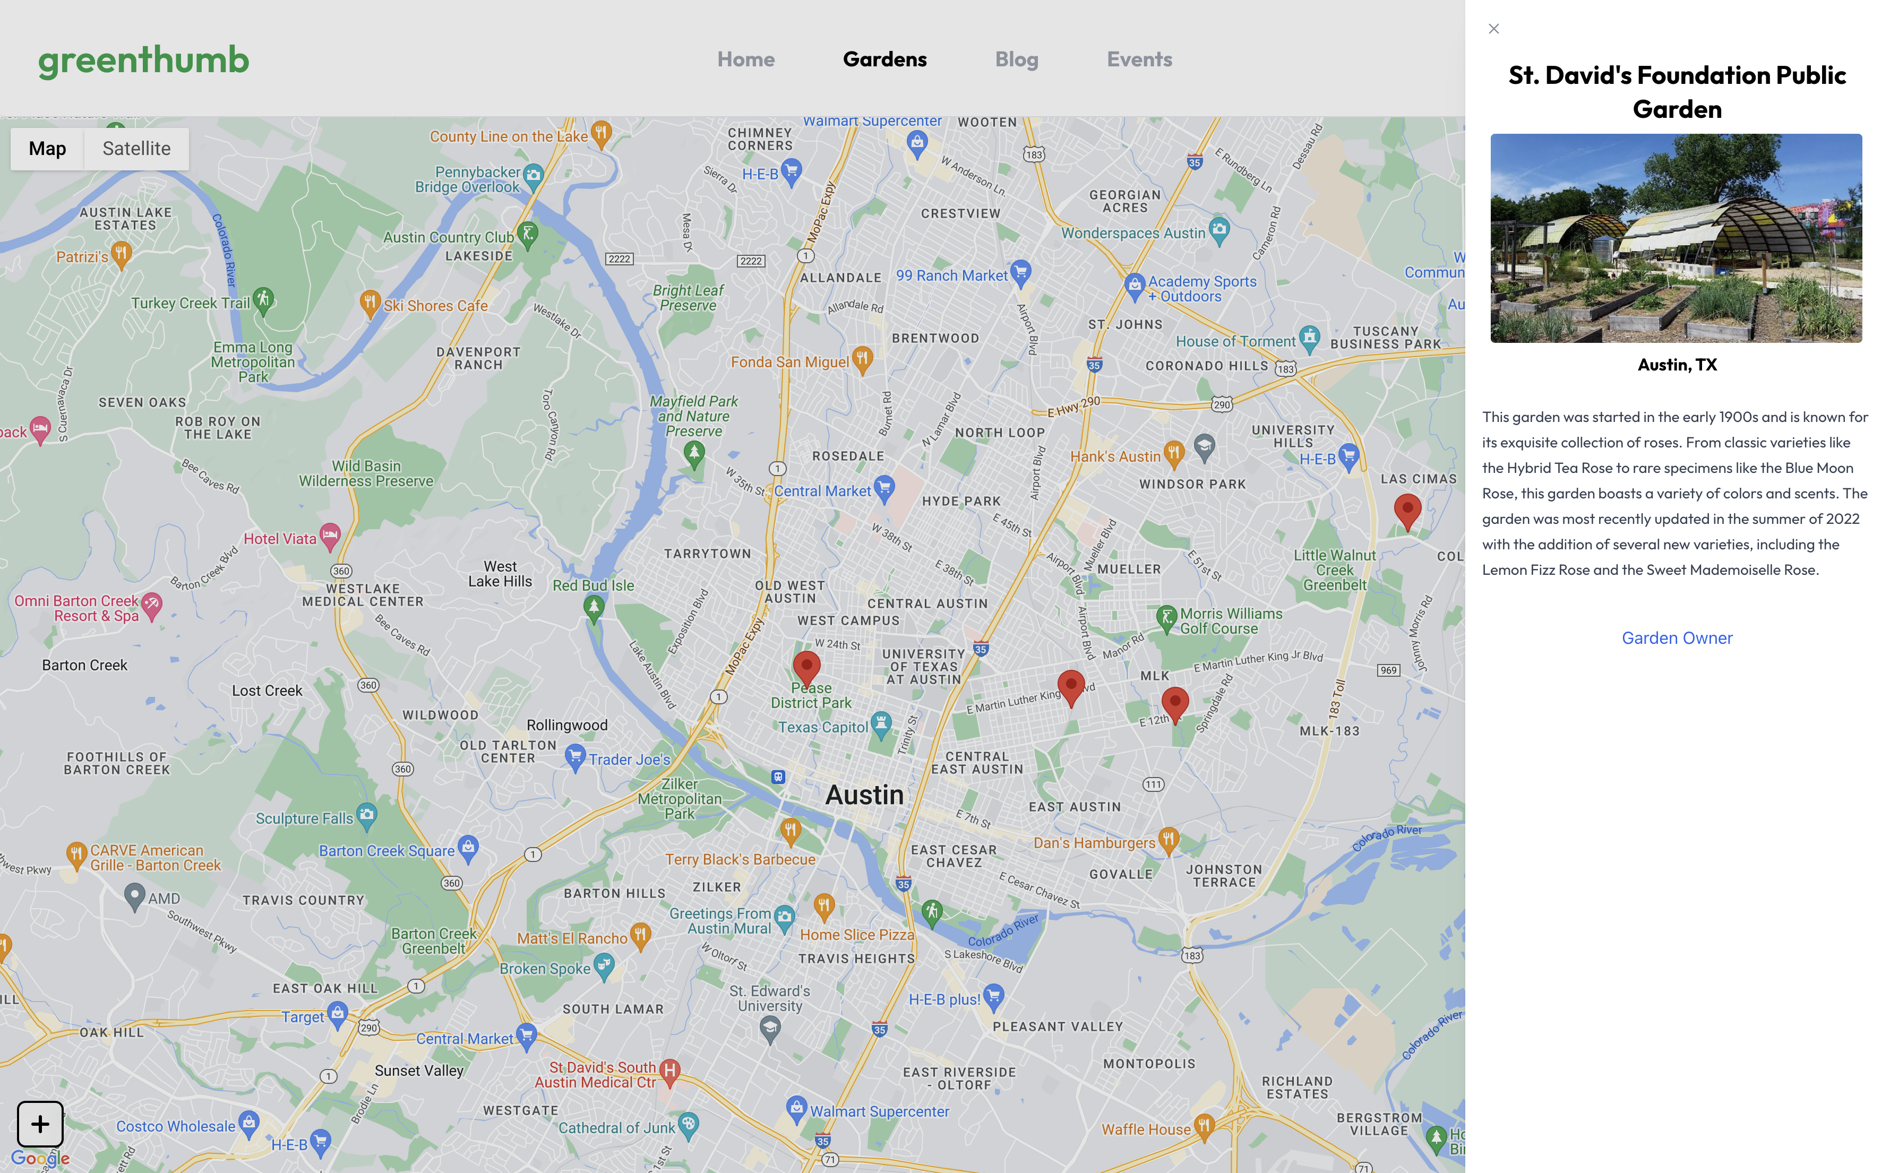Click the 'Austin, TX' location text
This screenshot has height=1173, width=1890.
(x=1677, y=365)
